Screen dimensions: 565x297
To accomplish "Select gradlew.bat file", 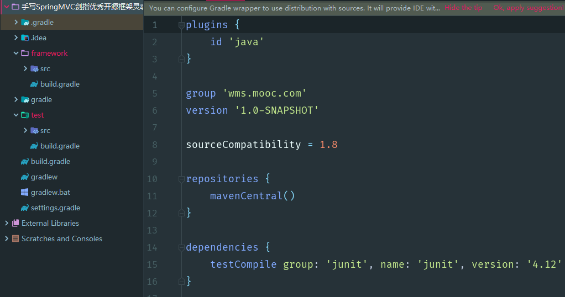I will click(50, 193).
